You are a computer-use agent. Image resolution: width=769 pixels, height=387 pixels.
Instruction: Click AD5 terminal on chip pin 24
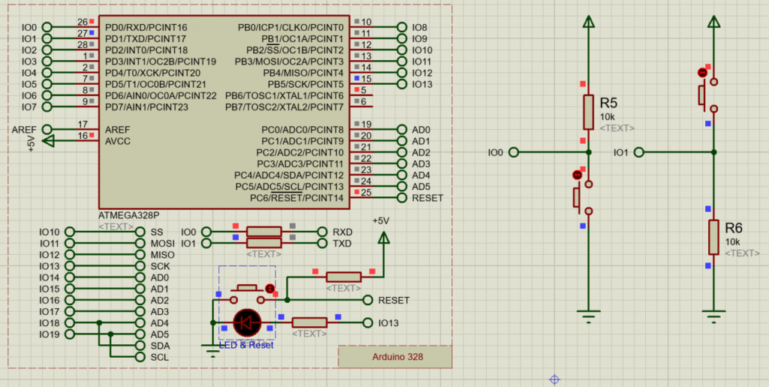403,186
